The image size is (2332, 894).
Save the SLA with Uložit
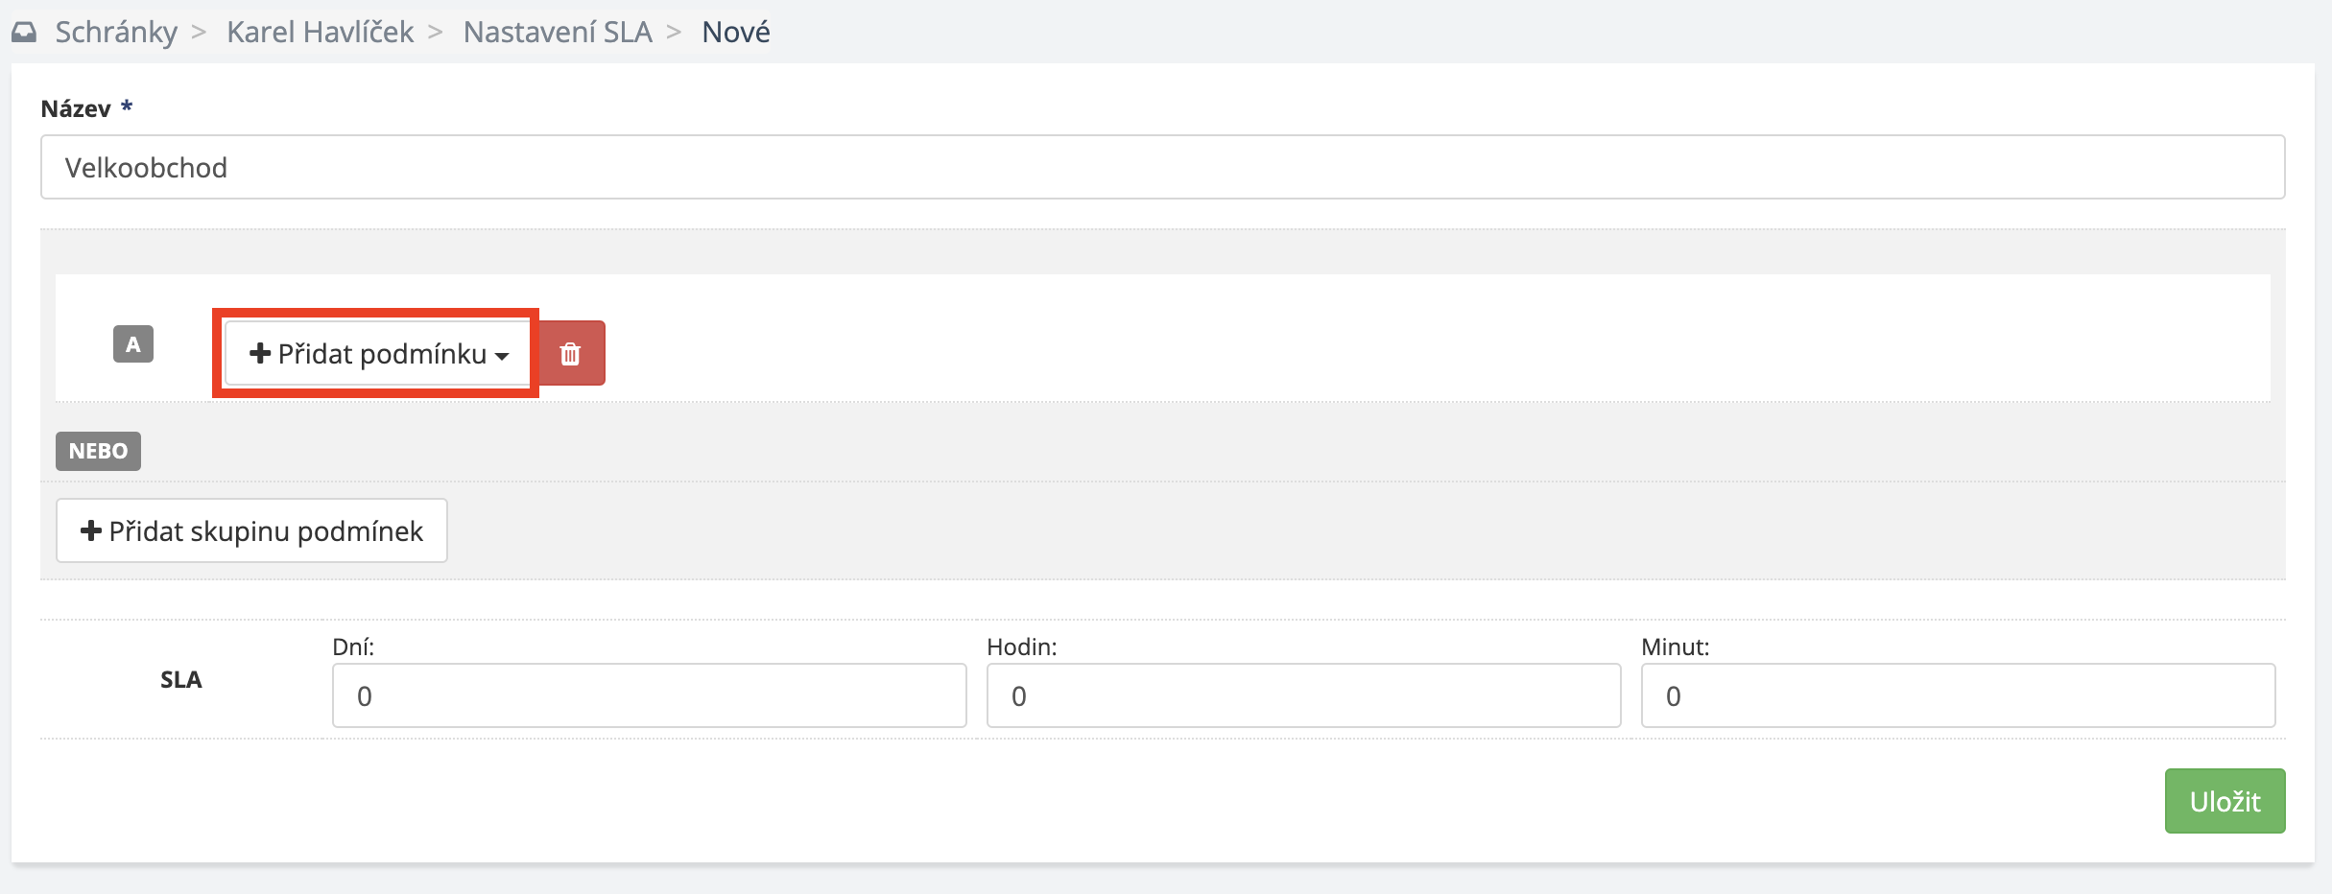click(x=2224, y=801)
